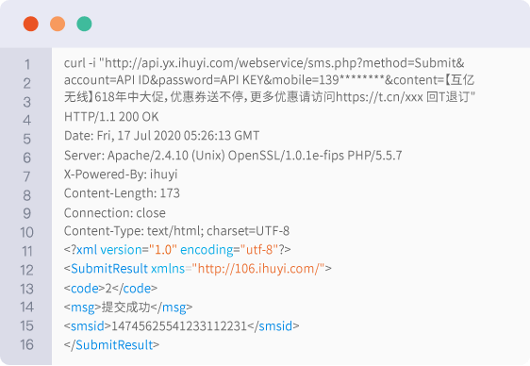Click the http://106.ihuyi.com/ xmlns URL
Screen dimensions: 530x366
point(257,269)
